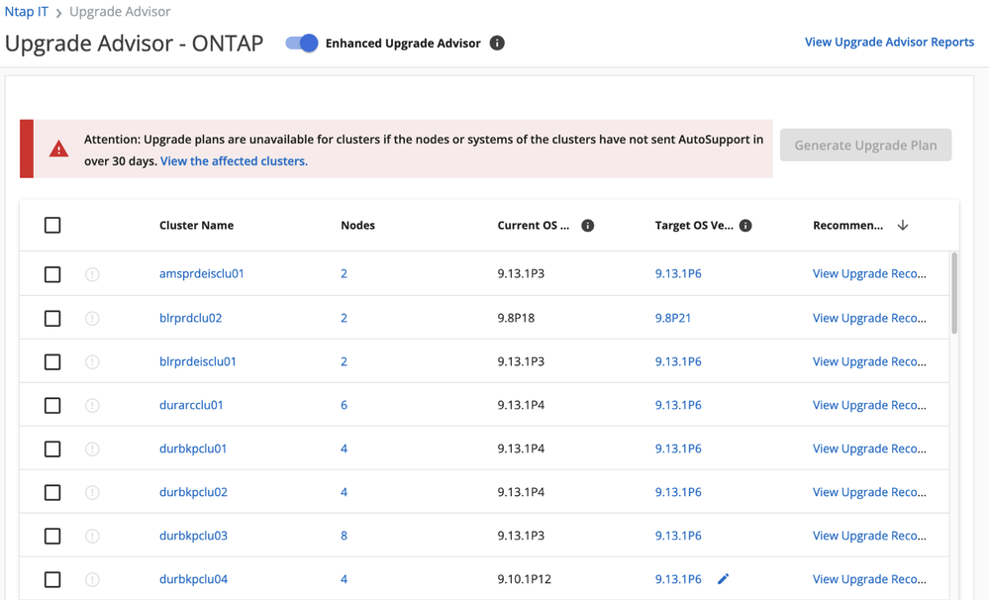Viewport: 989px width, 600px height.
Task: Check the select-all checkbox in table header
Action: tap(52, 226)
